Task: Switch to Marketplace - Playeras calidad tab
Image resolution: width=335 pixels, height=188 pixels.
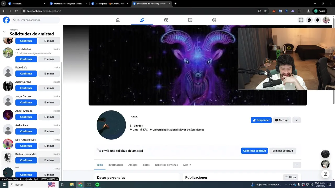Action: point(68,4)
